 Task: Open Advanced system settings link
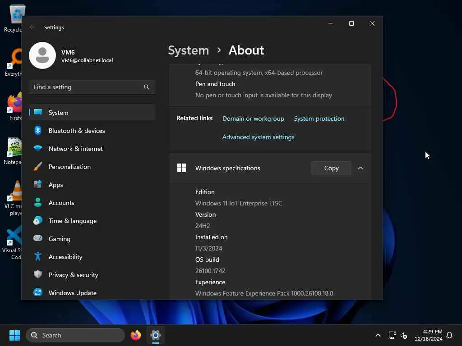pyautogui.click(x=258, y=137)
